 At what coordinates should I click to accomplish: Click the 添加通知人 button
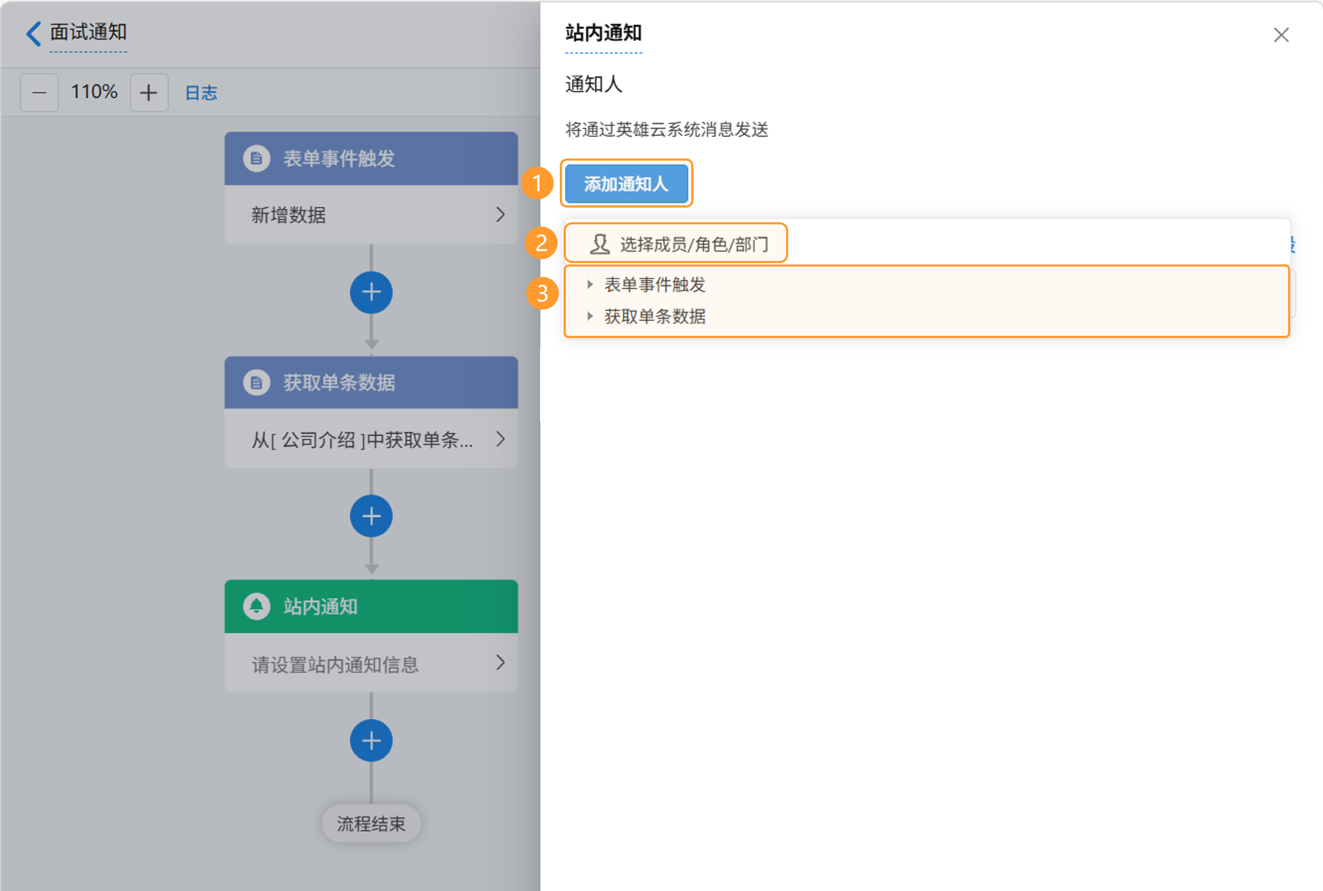[x=626, y=183]
